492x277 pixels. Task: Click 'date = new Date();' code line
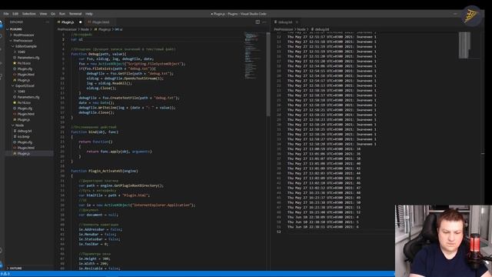[96, 102]
